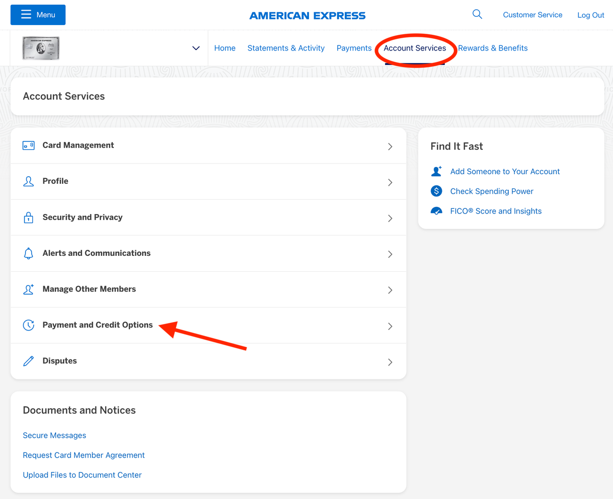Open the Secure Messages link

(54, 435)
